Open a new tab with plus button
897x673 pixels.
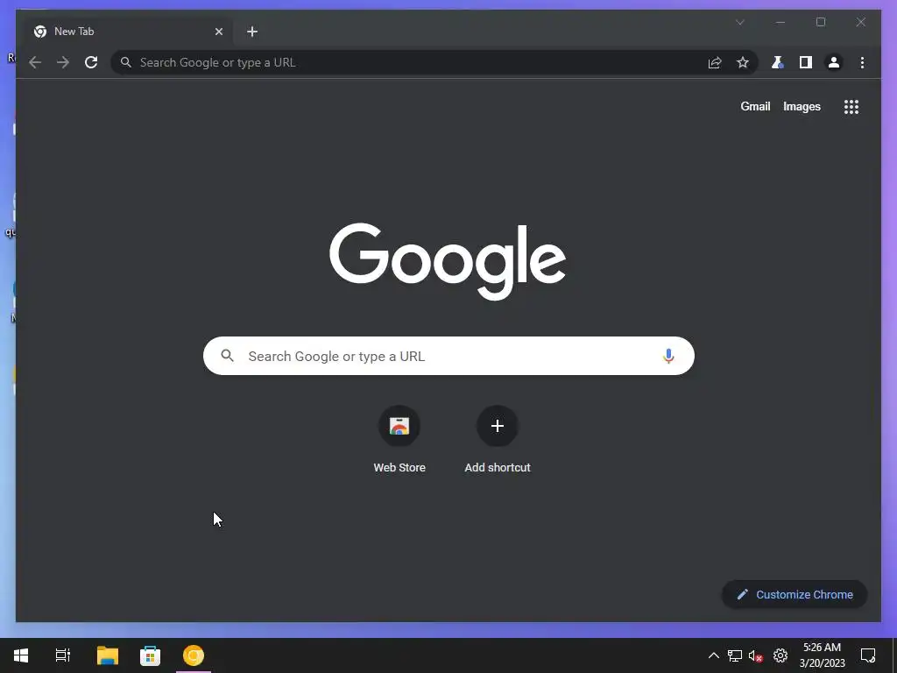(x=252, y=32)
